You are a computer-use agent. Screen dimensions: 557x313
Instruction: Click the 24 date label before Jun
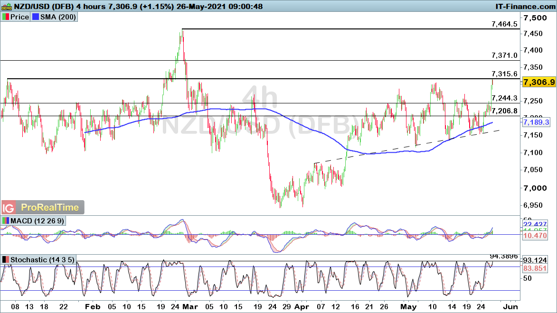[481, 307]
